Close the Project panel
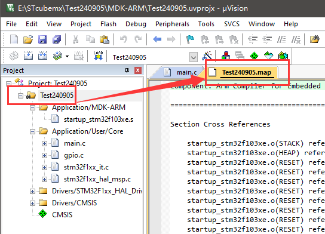 point(138,70)
